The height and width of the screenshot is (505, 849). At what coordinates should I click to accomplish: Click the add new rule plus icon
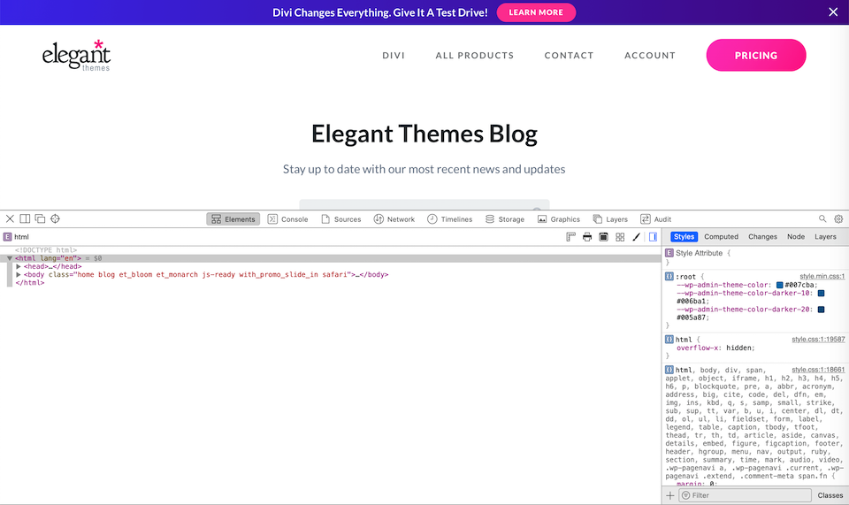coord(669,495)
